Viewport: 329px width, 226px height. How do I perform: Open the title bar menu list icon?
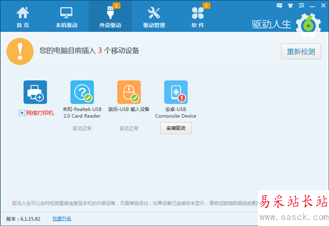click(302, 6)
